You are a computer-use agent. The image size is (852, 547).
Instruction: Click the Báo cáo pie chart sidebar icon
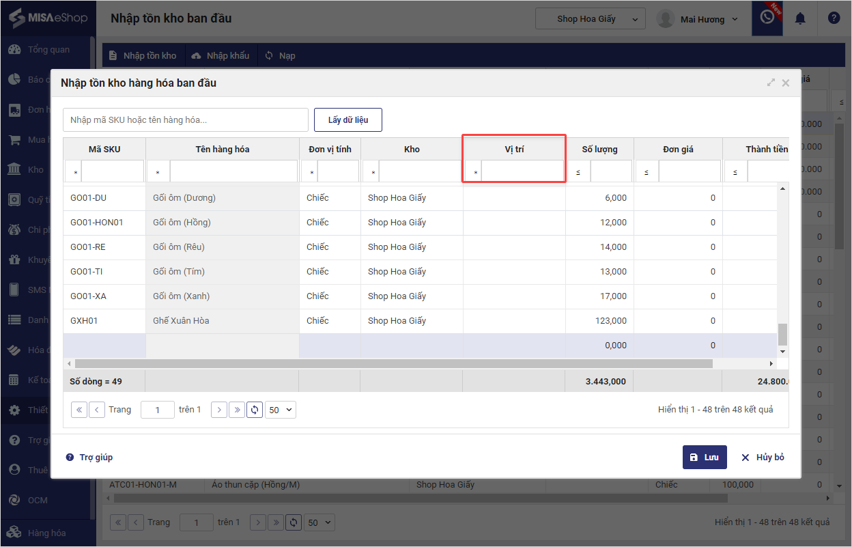(14, 80)
